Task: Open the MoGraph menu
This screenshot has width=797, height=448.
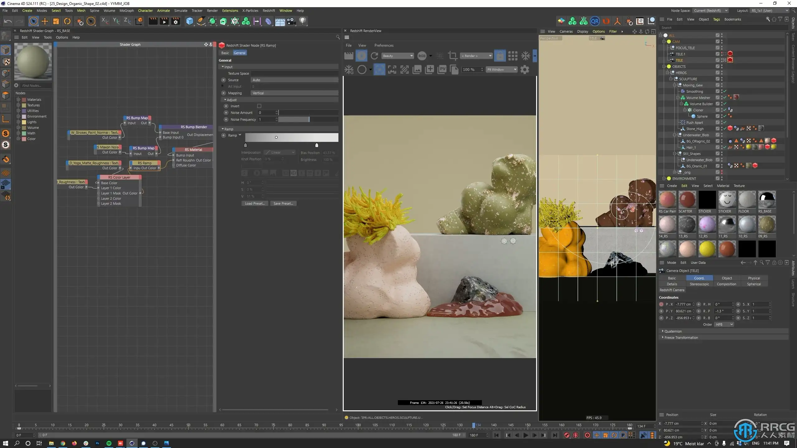Action: point(126,11)
